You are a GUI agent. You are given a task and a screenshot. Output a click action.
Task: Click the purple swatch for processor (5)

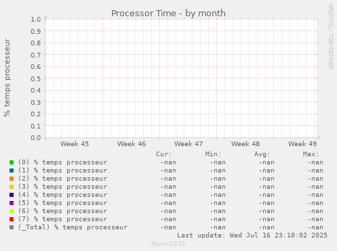pyautogui.click(x=12, y=203)
